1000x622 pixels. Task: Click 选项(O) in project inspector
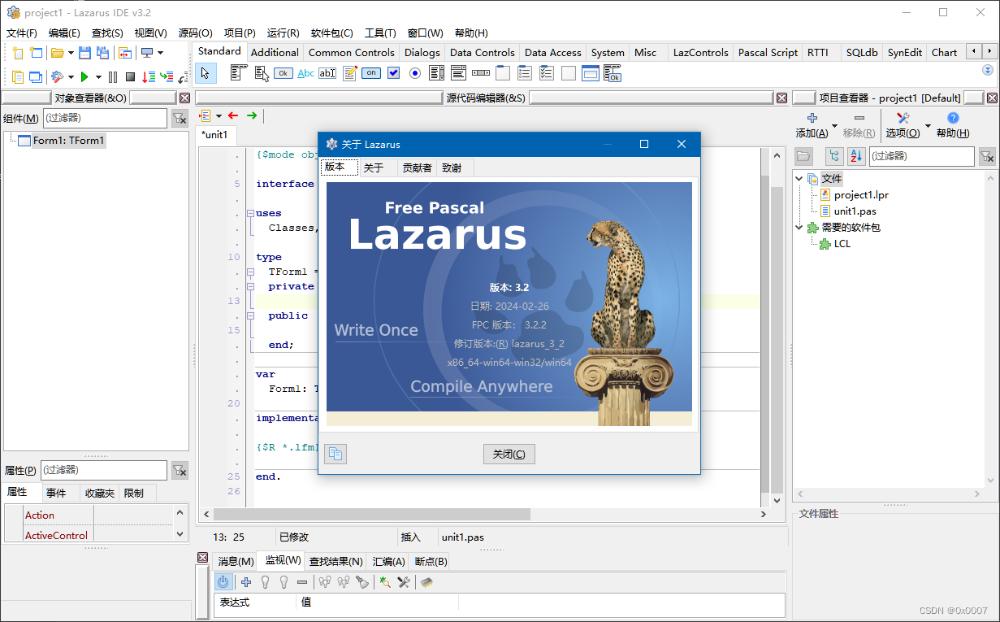[x=903, y=125]
